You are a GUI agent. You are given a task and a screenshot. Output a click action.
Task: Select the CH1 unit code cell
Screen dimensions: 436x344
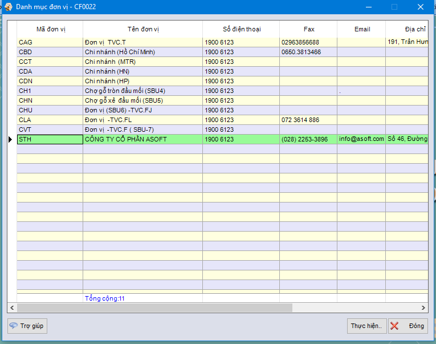click(50, 91)
